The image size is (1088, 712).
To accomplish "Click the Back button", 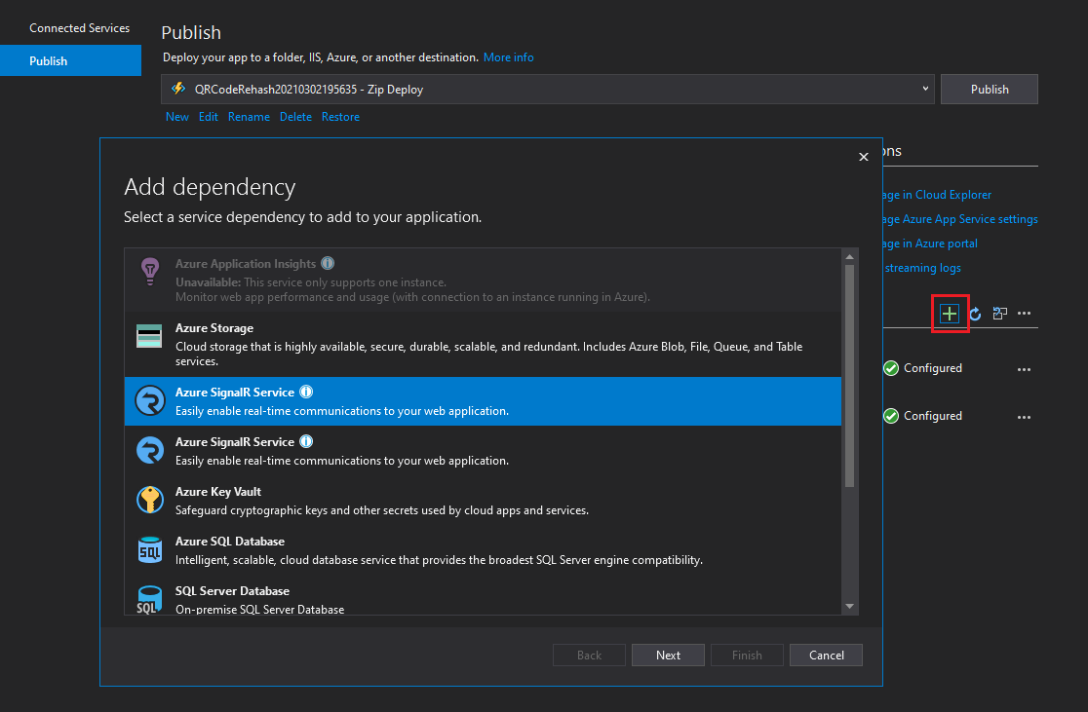I will tap(589, 656).
